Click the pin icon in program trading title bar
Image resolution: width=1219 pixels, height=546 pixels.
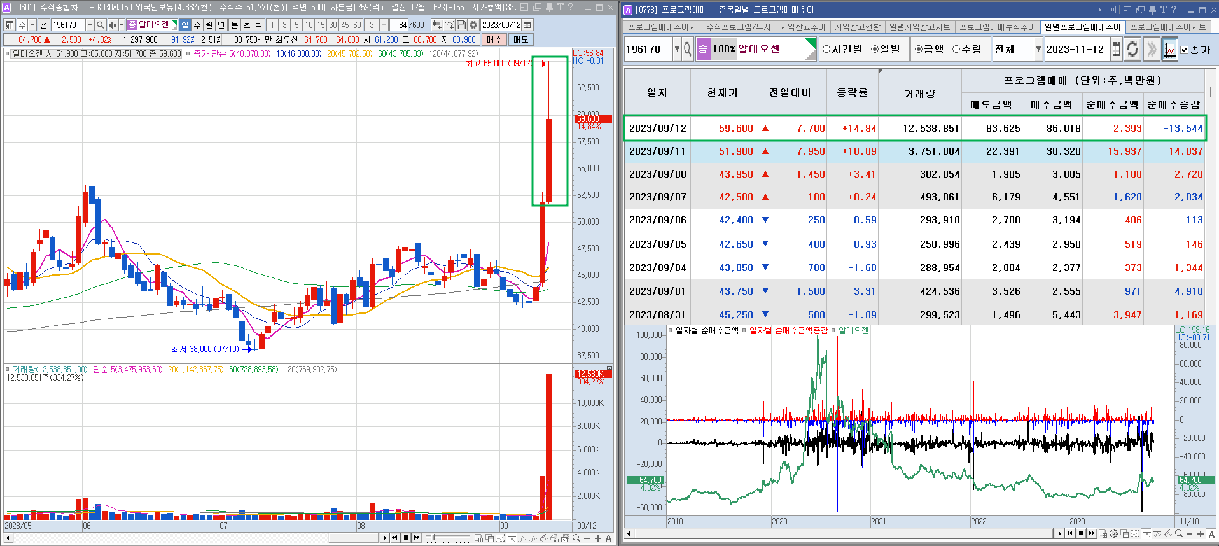pos(1152,10)
